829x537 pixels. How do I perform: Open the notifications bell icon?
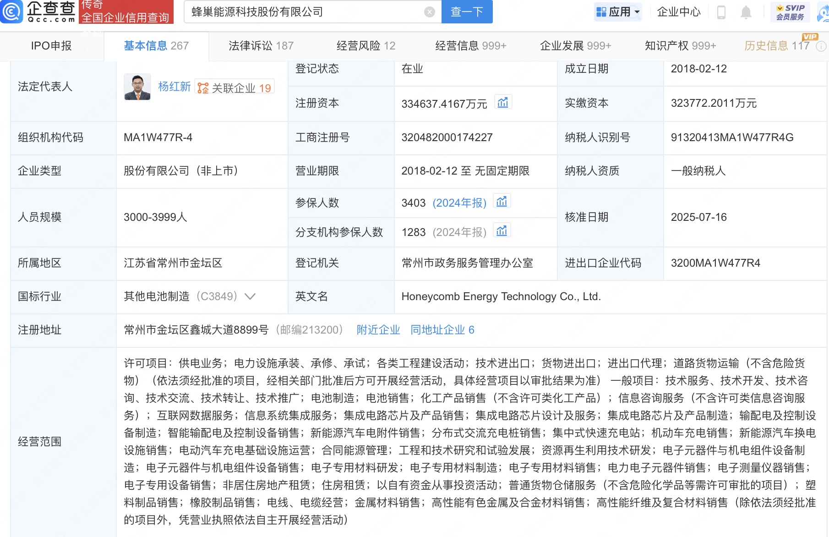[x=746, y=12]
